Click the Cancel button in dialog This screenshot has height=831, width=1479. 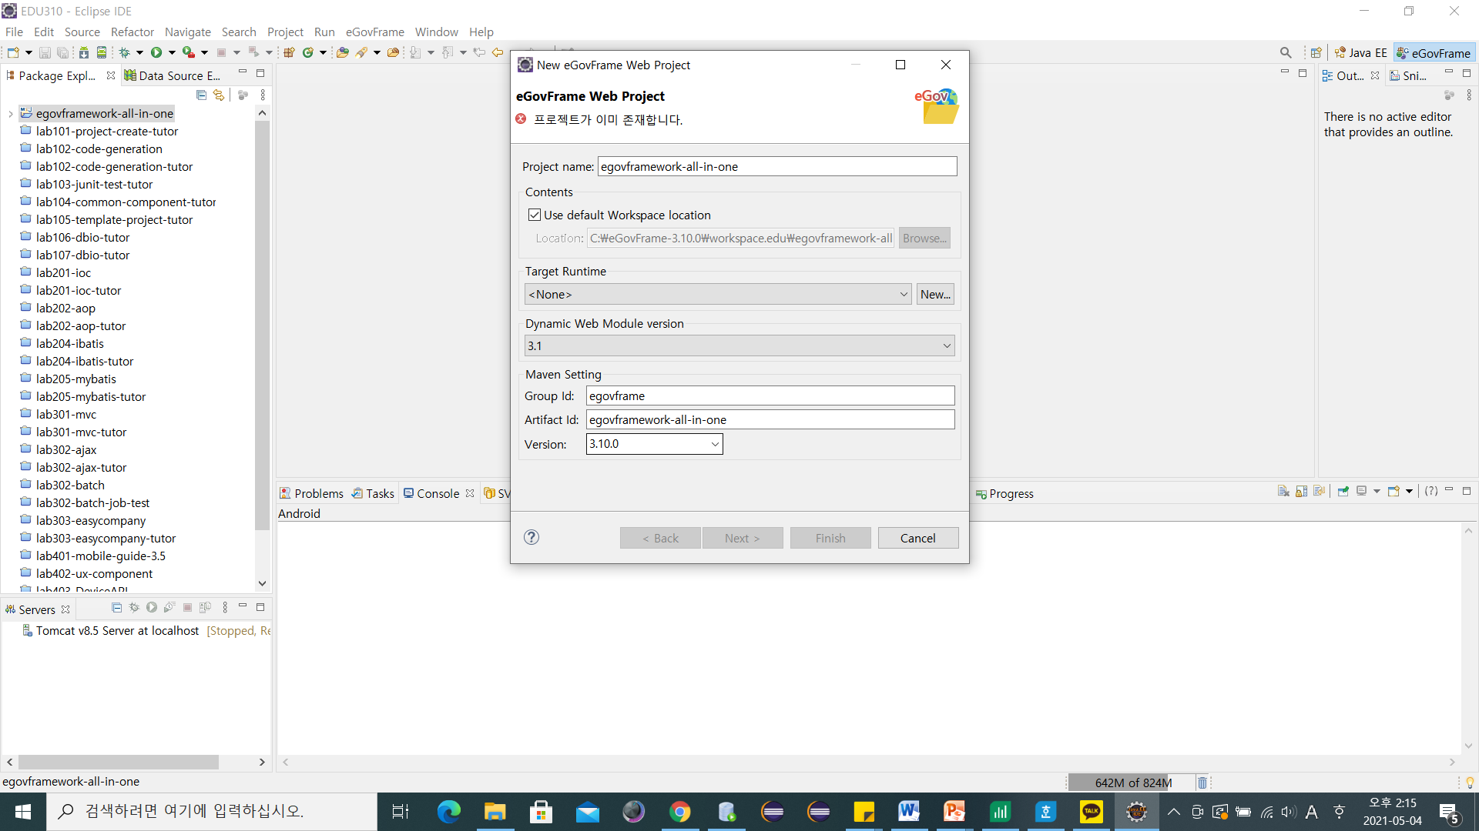click(918, 538)
